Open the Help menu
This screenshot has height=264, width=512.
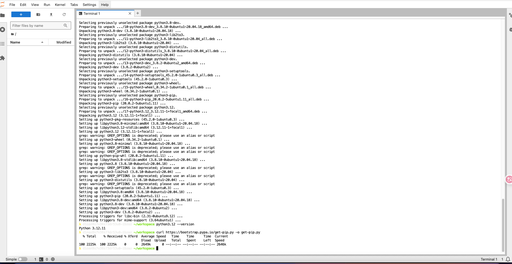pos(105,5)
